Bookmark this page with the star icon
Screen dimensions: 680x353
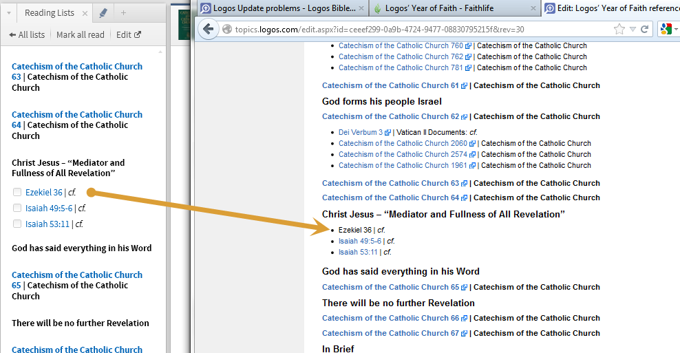click(x=619, y=29)
